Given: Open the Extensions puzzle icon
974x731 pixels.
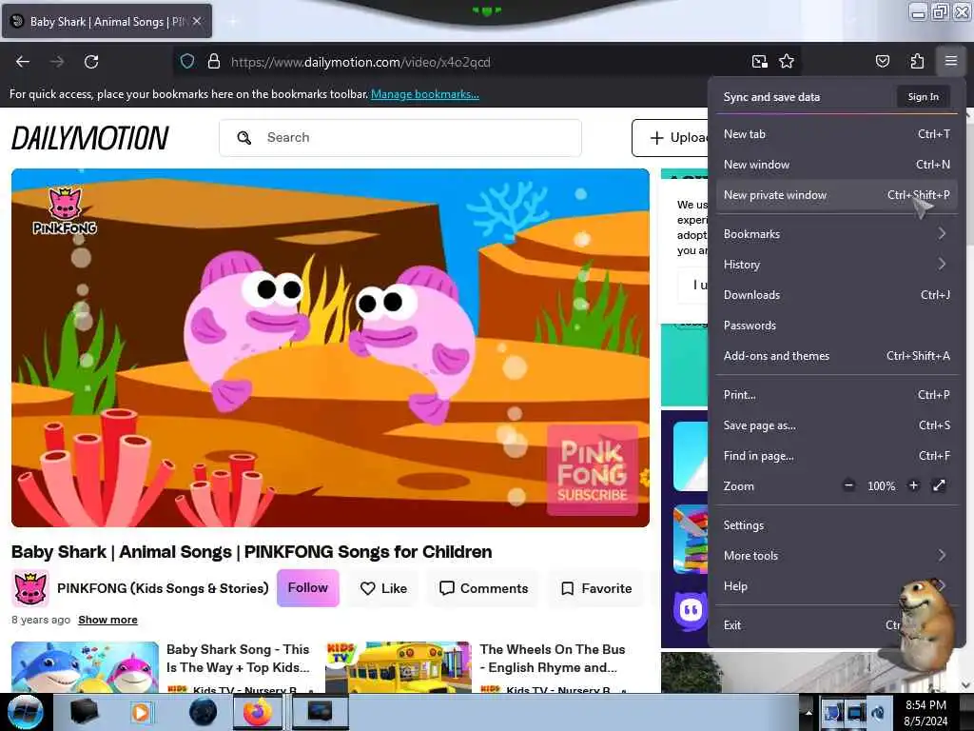Looking at the screenshot, I should pos(917,61).
